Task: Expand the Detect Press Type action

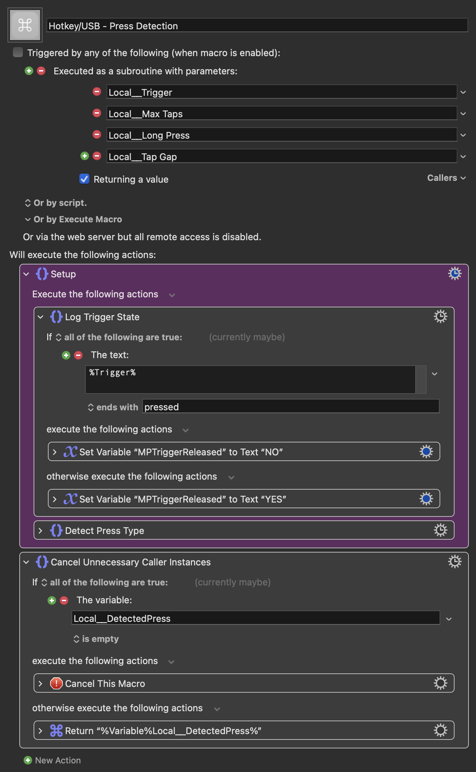Action: pos(40,531)
